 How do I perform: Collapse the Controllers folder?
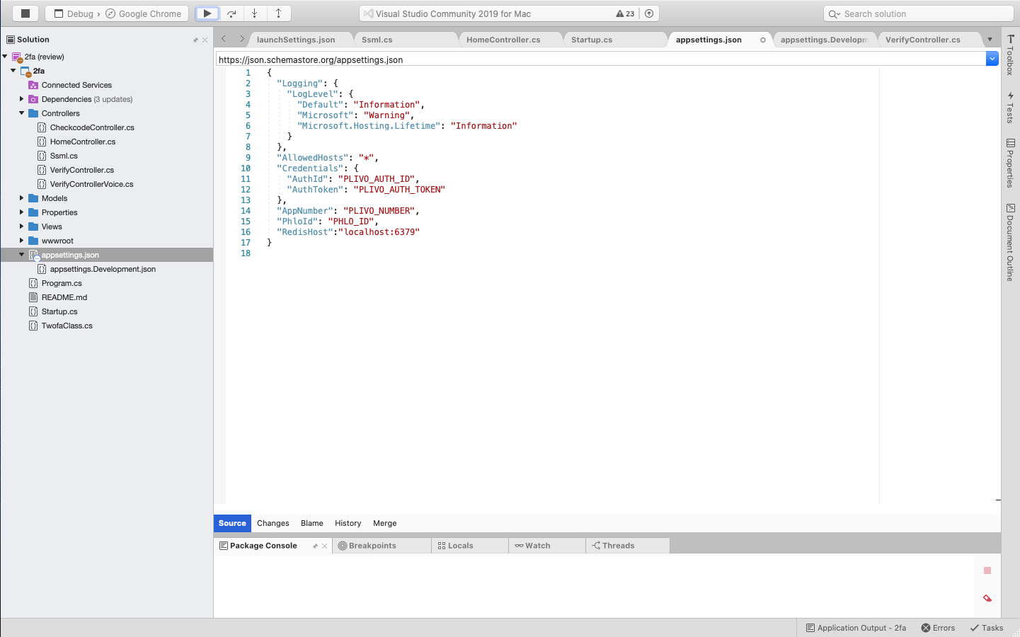pos(21,113)
